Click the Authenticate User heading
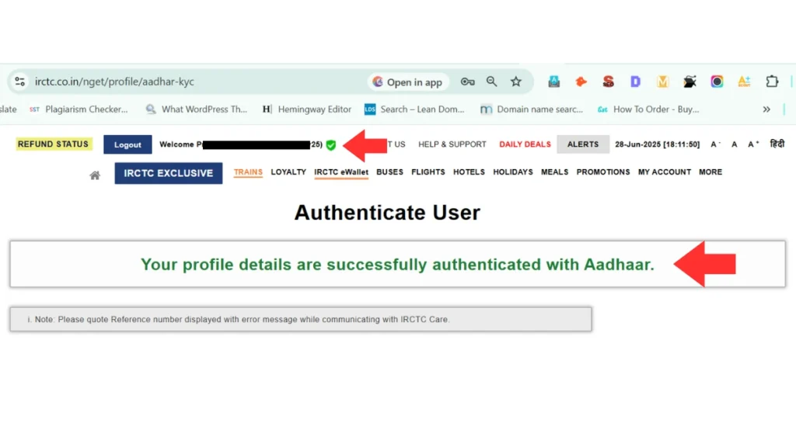This screenshot has height=440, width=796. pyautogui.click(x=387, y=213)
